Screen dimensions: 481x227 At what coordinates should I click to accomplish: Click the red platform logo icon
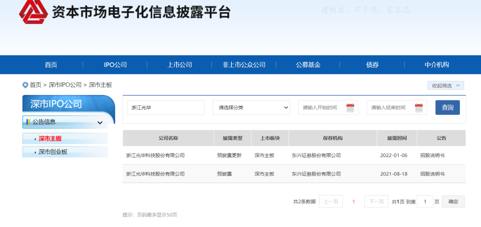tap(33, 12)
